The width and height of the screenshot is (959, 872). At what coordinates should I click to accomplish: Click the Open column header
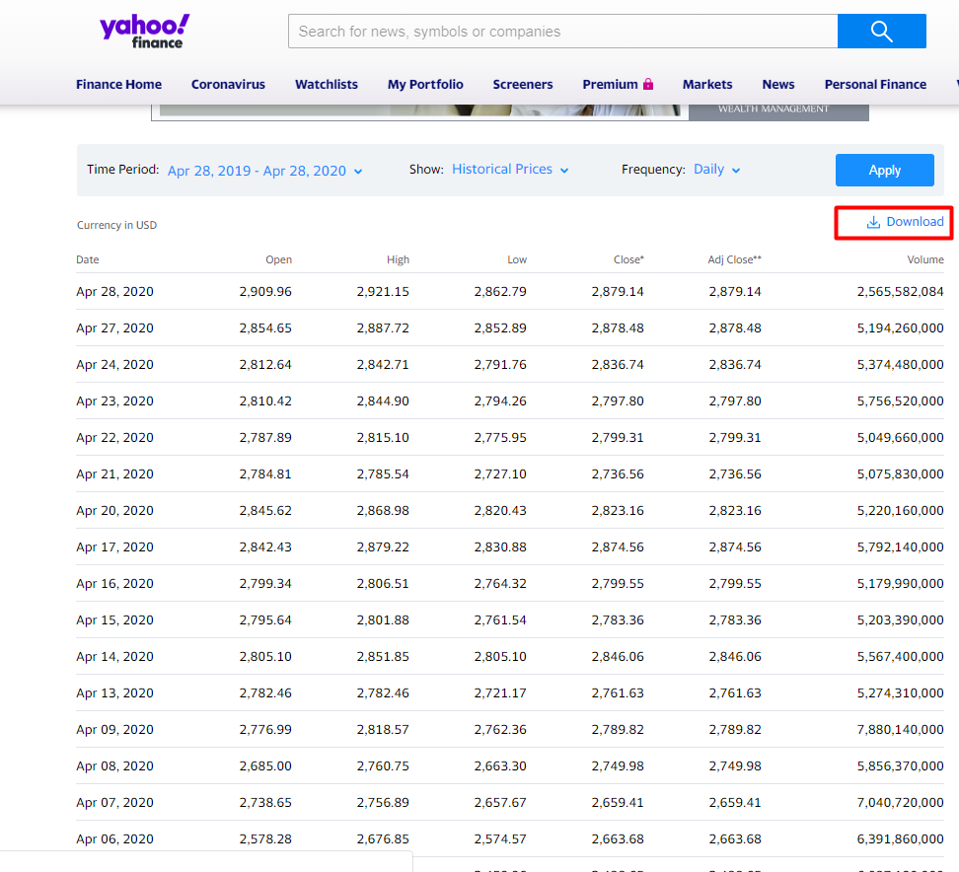[x=278, y=259]
